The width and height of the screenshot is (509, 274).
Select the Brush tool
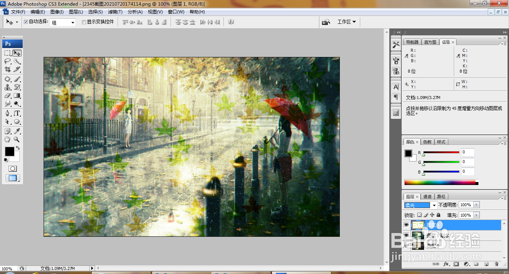[17, 79]
